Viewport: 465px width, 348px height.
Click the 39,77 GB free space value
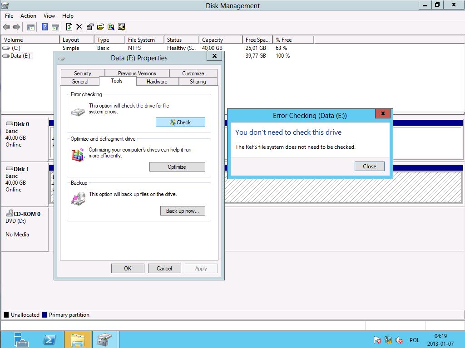256,56
